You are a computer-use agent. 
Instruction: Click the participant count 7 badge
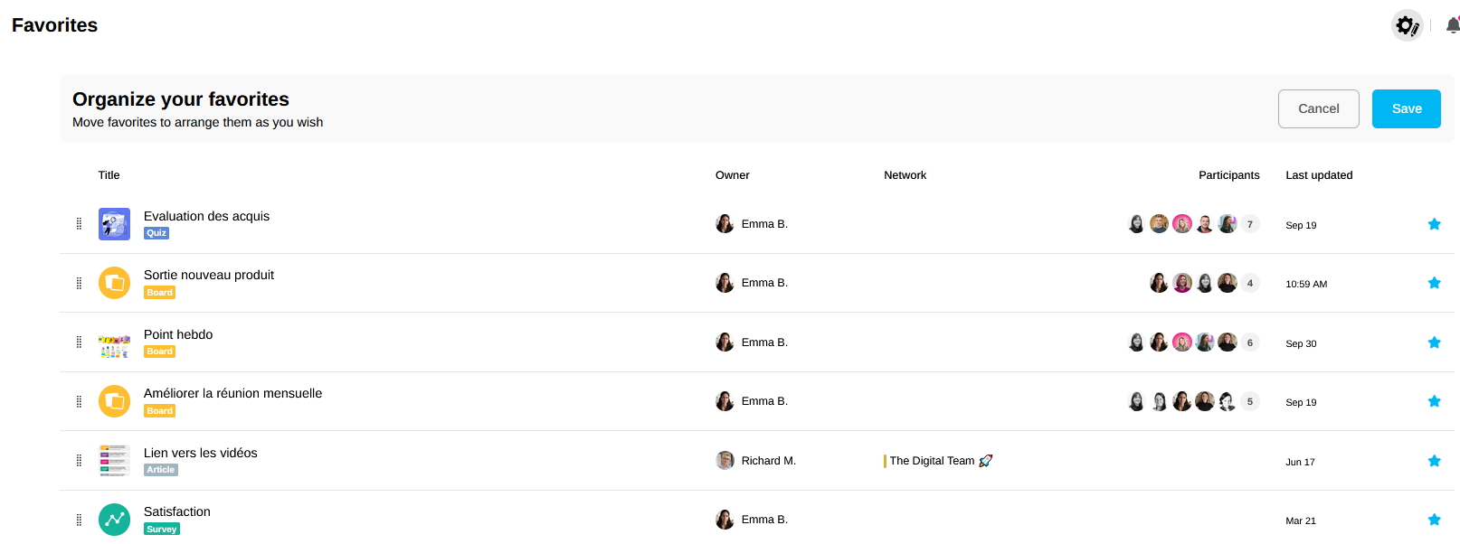pos(1249,224)
